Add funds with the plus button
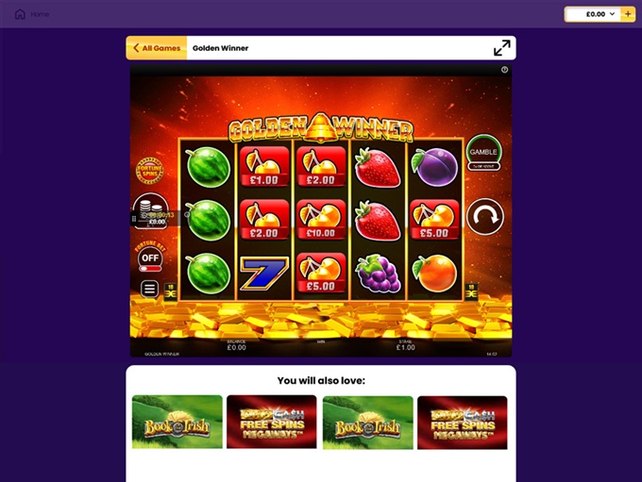 [x=628, y=14]
